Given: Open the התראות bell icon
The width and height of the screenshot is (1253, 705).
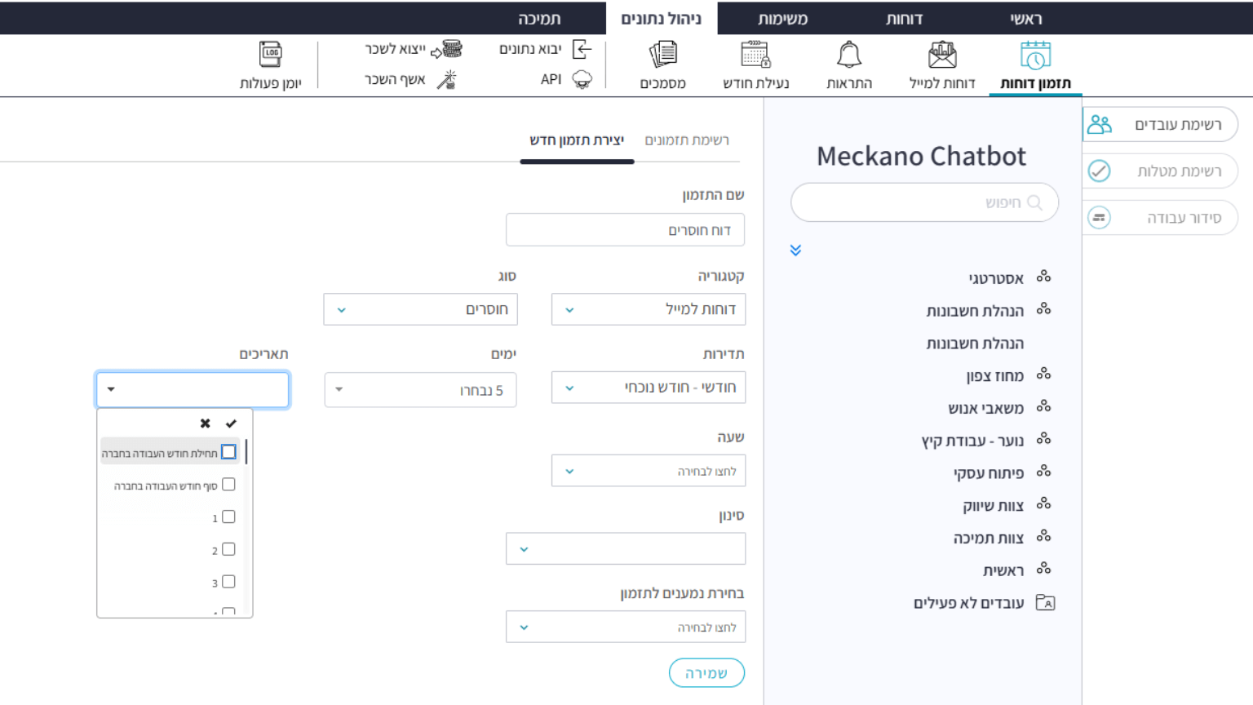Looking at the screenshot, I should (849, 55).
